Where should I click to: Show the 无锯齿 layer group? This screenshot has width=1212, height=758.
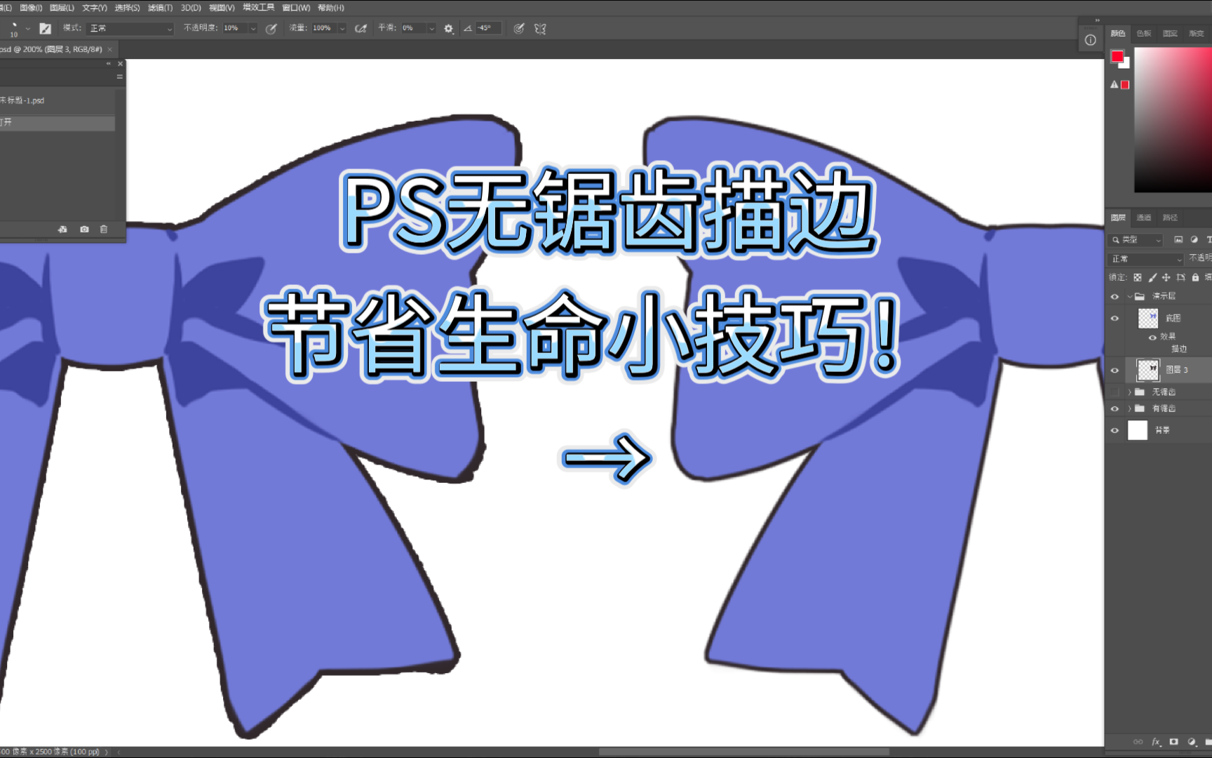1115,391
